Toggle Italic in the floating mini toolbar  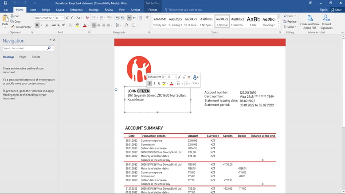154,83
